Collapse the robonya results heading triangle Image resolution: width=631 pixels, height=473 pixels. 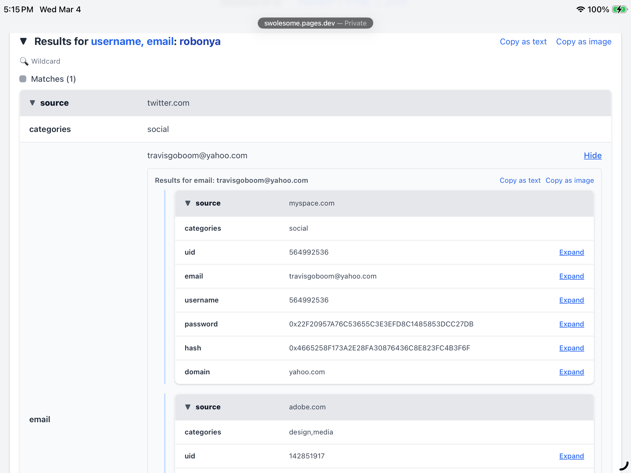(x=24, y=41)
